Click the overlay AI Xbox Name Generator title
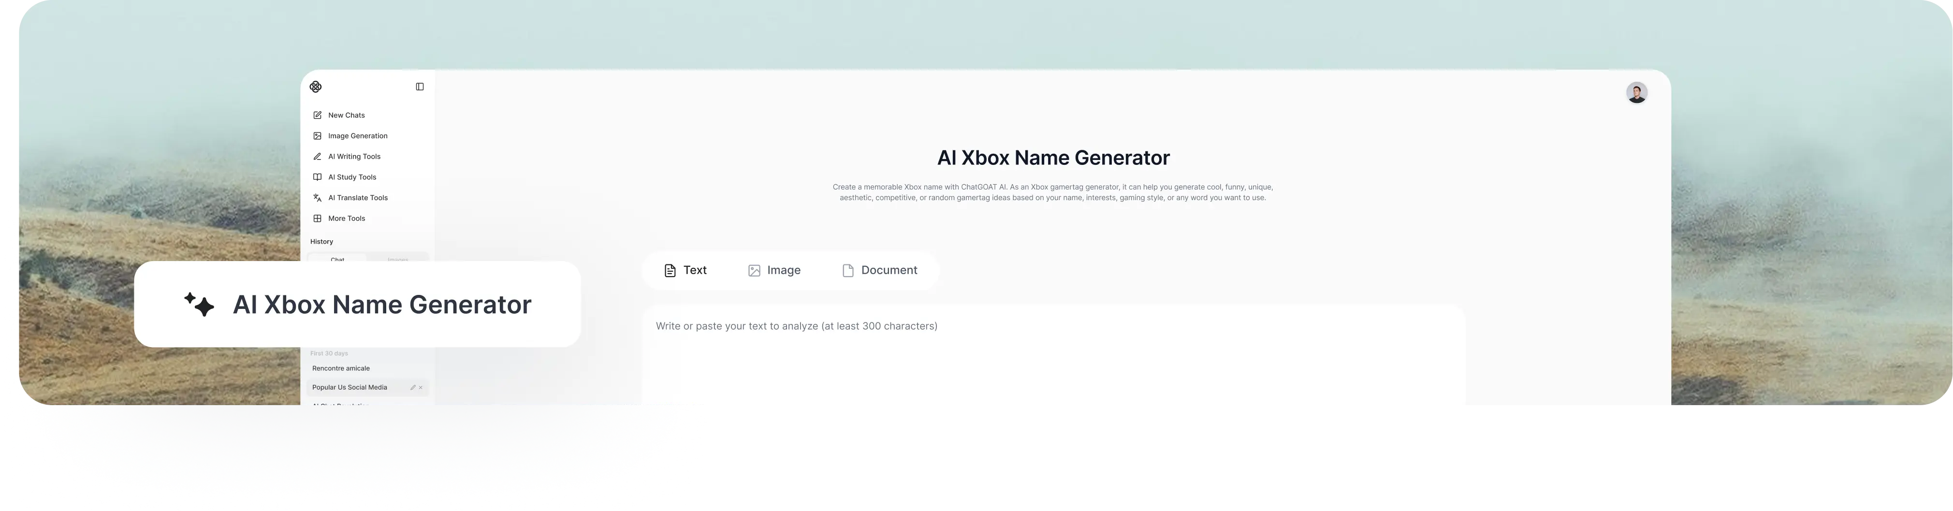Image resolution: width=1953 pixels, height=511 pixels. click(382, 304)
